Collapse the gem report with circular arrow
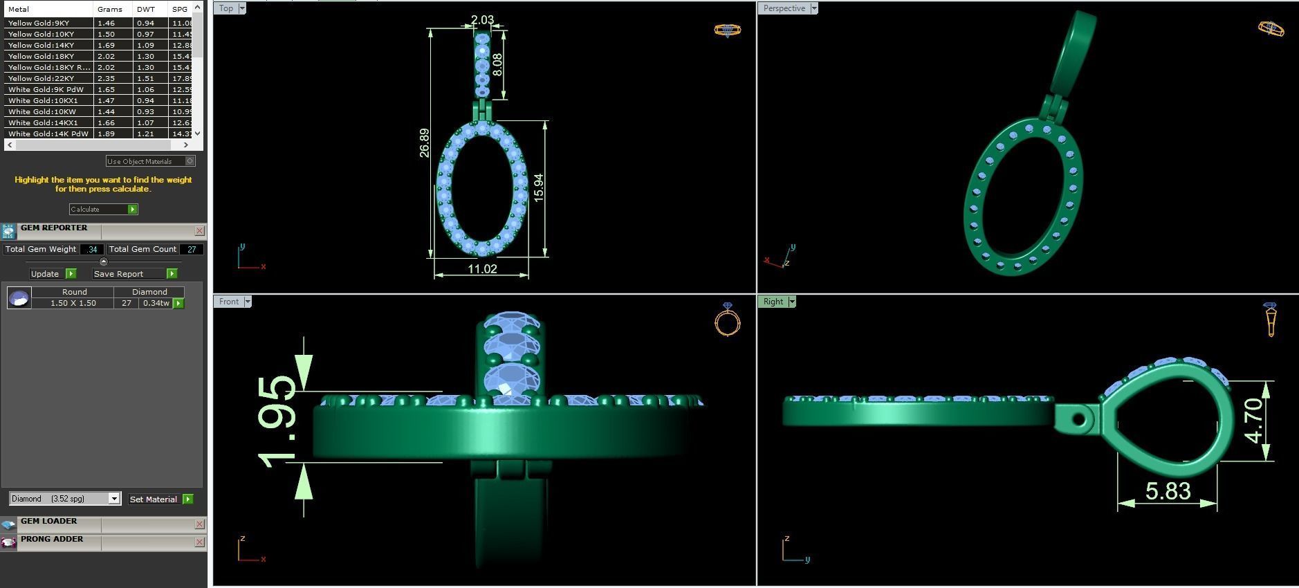This screenshot has height=588, width=1299. tap(103, 261)
